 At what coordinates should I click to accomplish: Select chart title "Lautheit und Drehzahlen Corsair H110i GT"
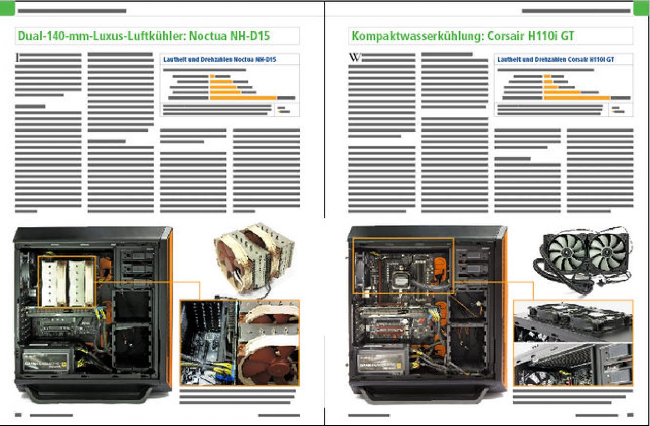[x=556, y=60]
